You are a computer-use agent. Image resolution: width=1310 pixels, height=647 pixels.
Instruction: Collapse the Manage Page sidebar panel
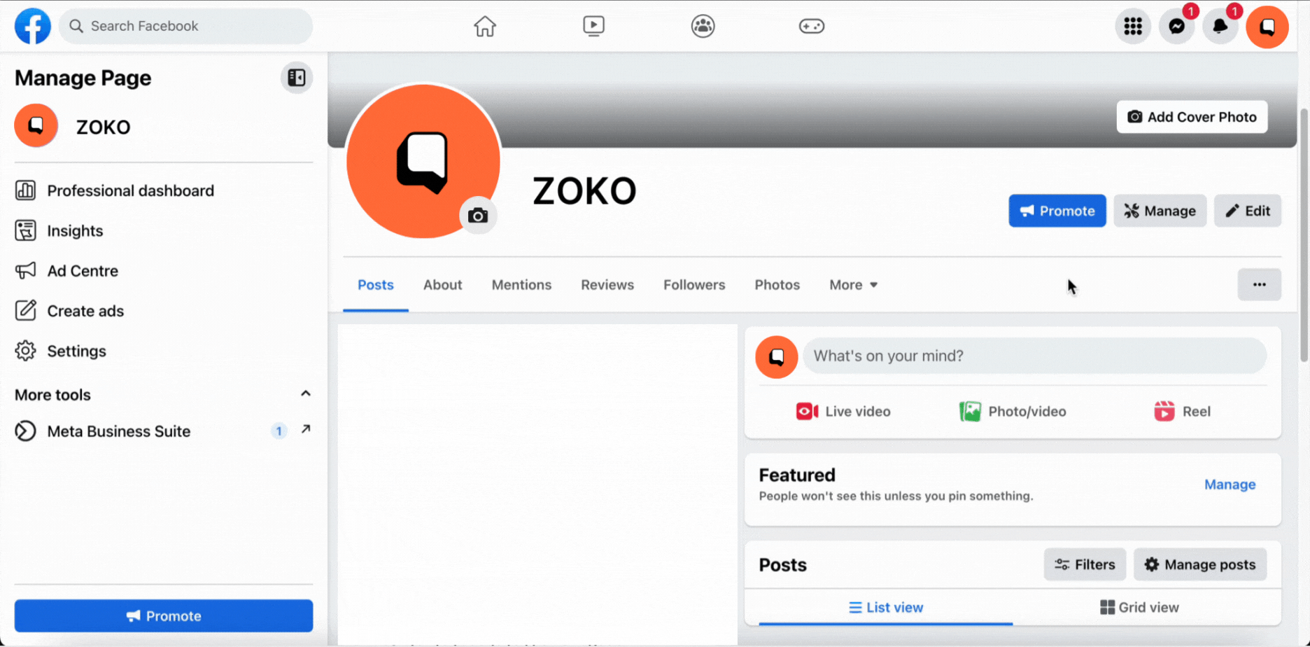(x=297, y=78)
